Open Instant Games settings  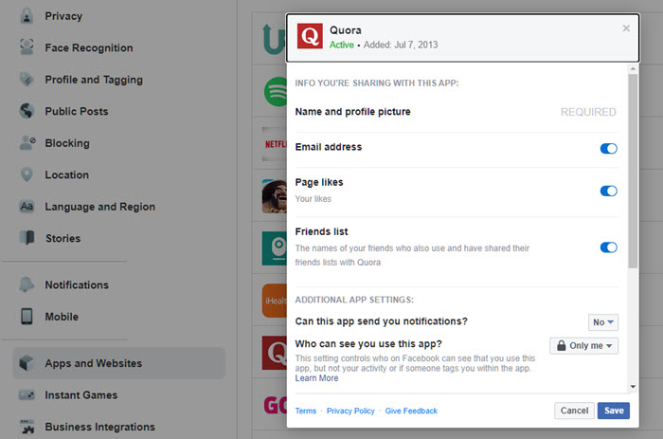pos(81,395)
